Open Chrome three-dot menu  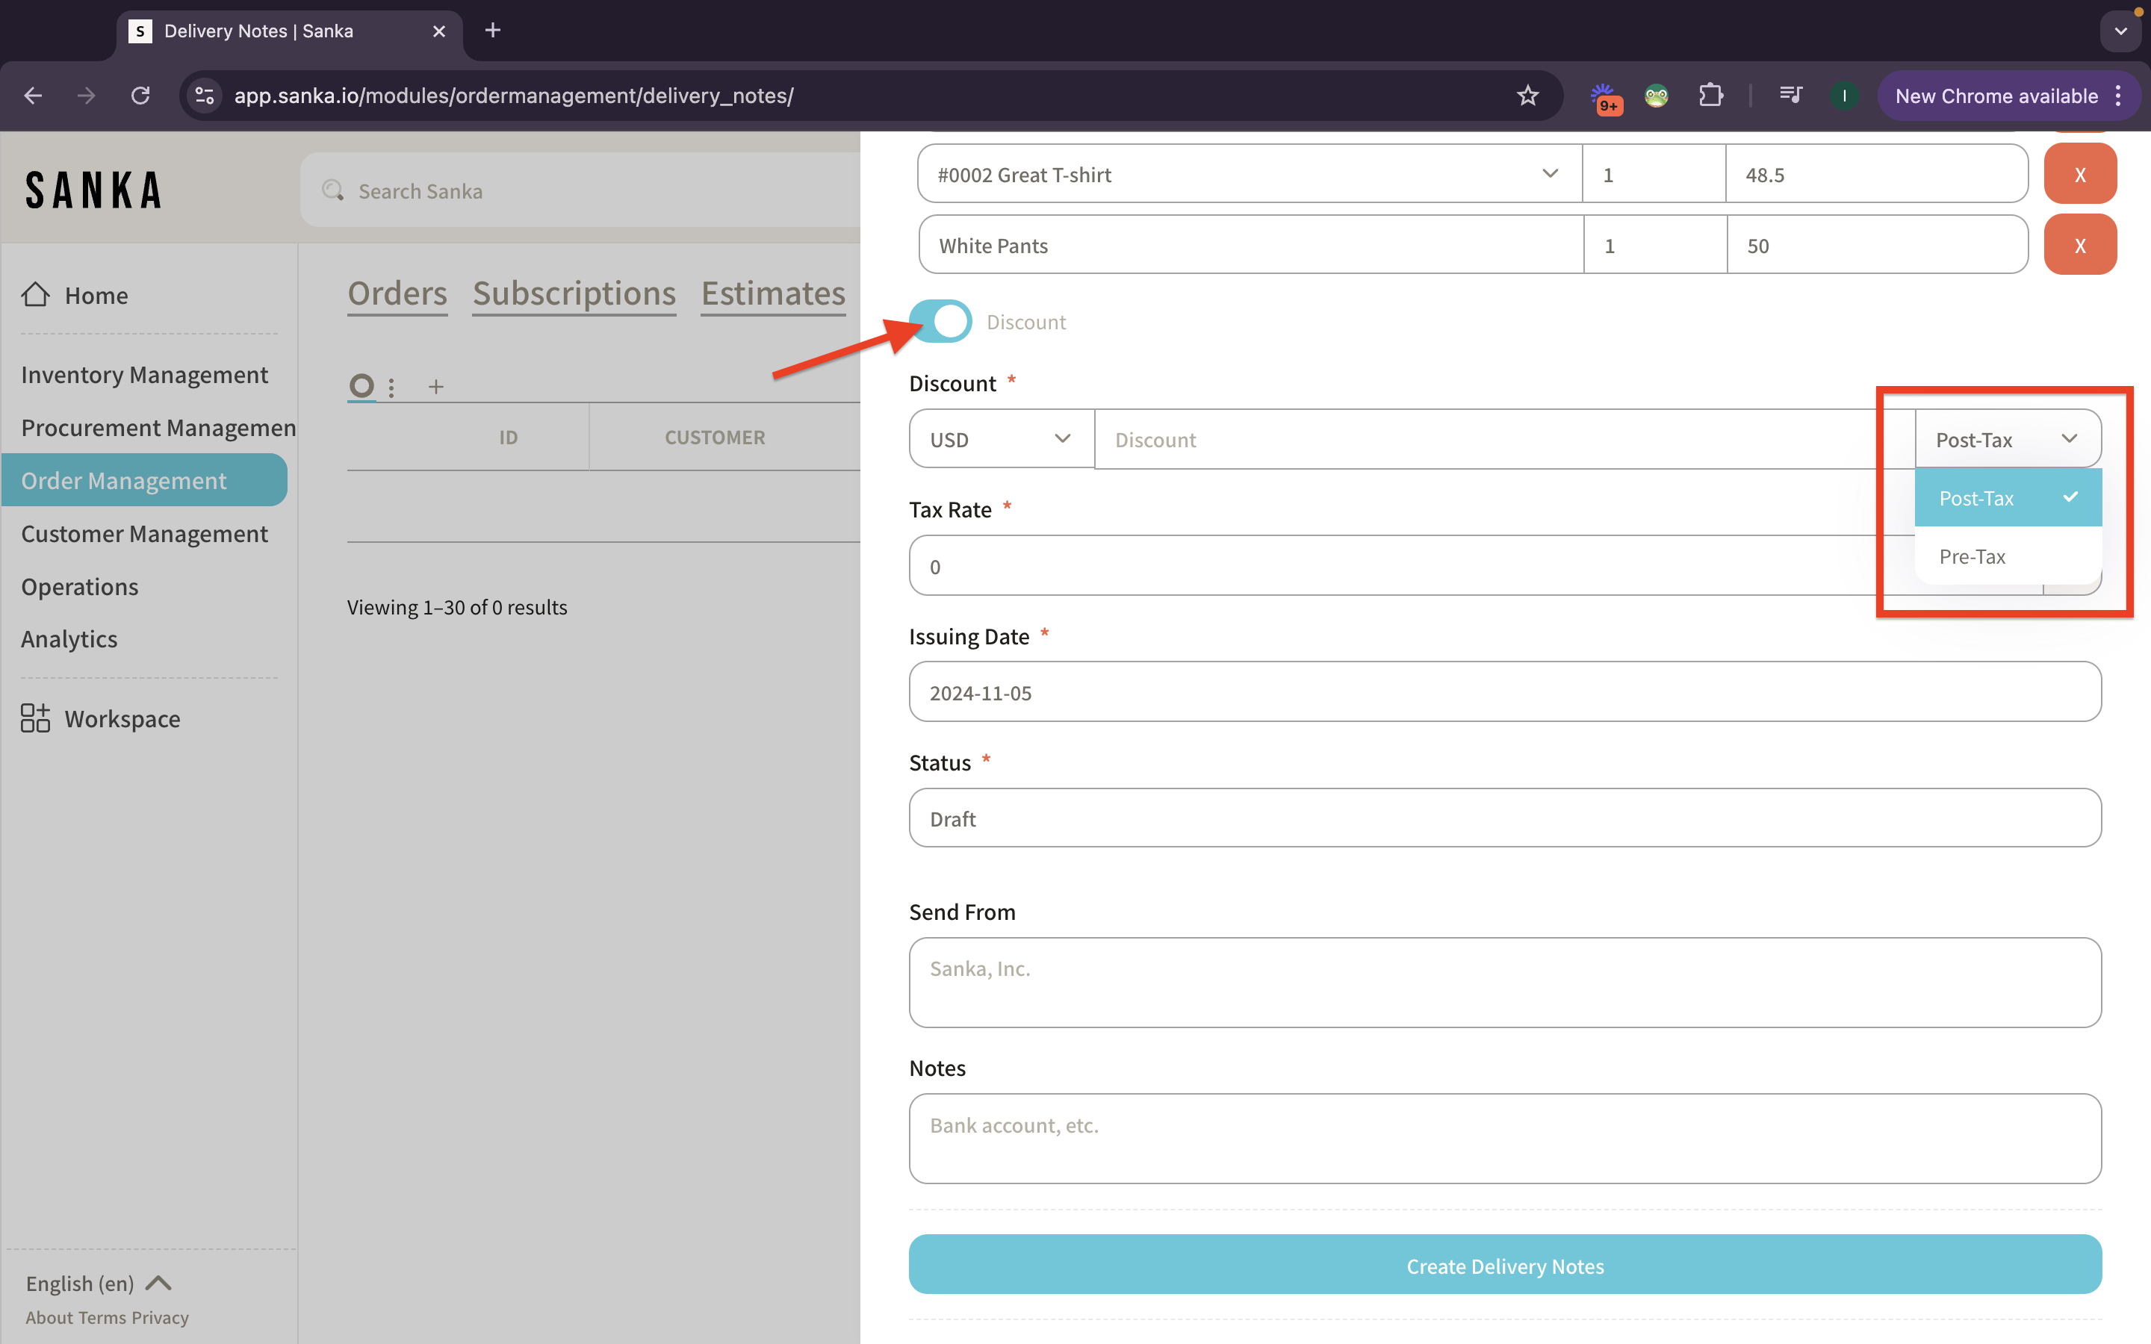coord(2118,95)
